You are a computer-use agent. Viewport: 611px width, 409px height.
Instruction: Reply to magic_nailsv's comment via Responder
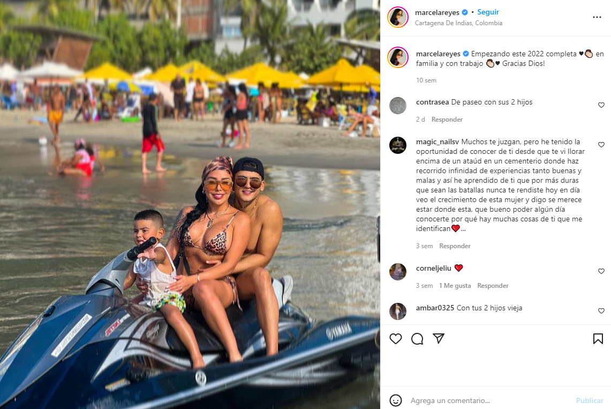tap(455, 246)
